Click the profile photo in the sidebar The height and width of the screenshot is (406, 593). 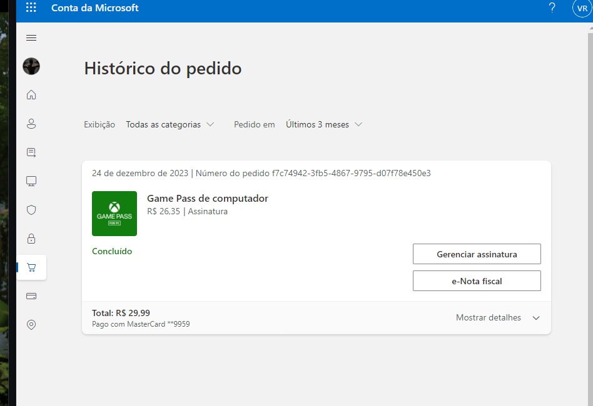click(31, 66)
